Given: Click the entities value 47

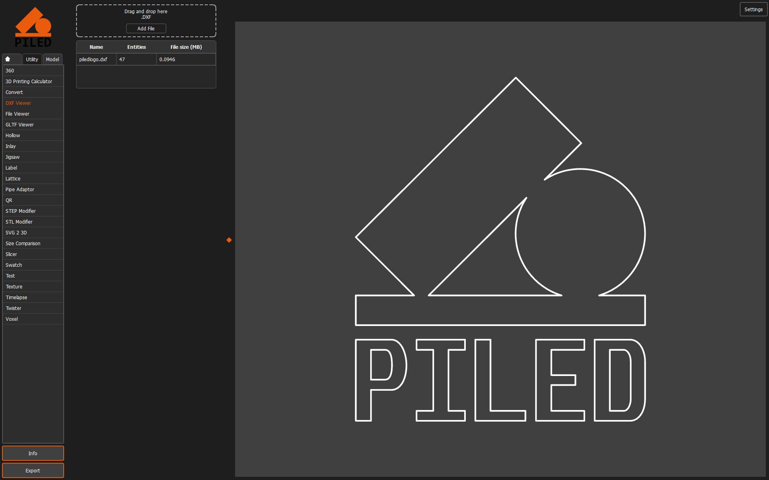Looking at the screenshot, I should (x=136, y=59).
